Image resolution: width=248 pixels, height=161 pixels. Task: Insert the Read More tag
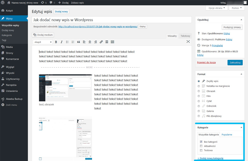[107, 42]
